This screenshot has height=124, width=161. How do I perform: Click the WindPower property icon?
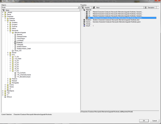(x=84, y=26)
